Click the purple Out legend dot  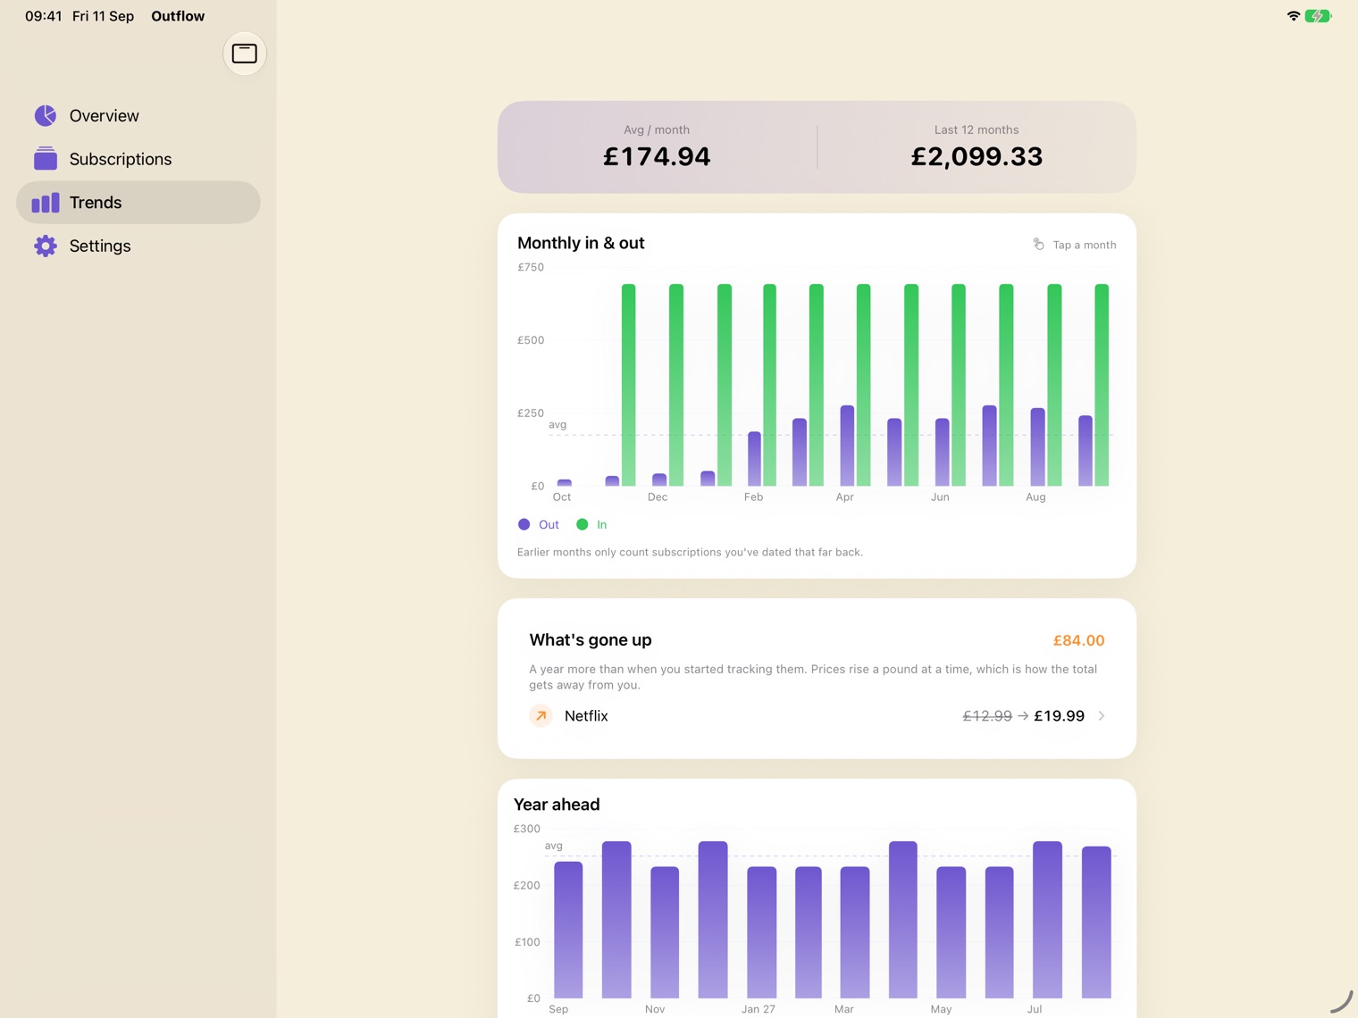pos(524,524)
